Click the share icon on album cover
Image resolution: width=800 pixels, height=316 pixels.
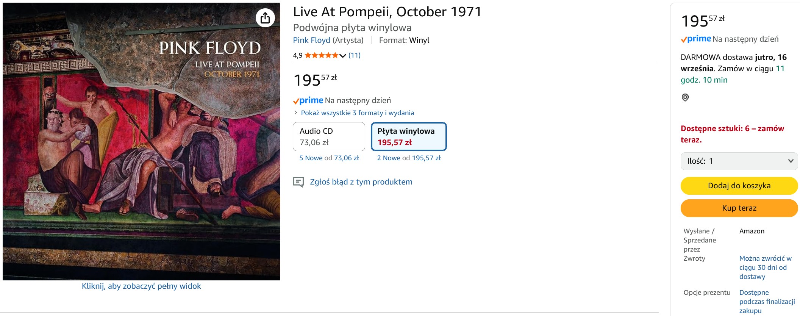(265, 18)
